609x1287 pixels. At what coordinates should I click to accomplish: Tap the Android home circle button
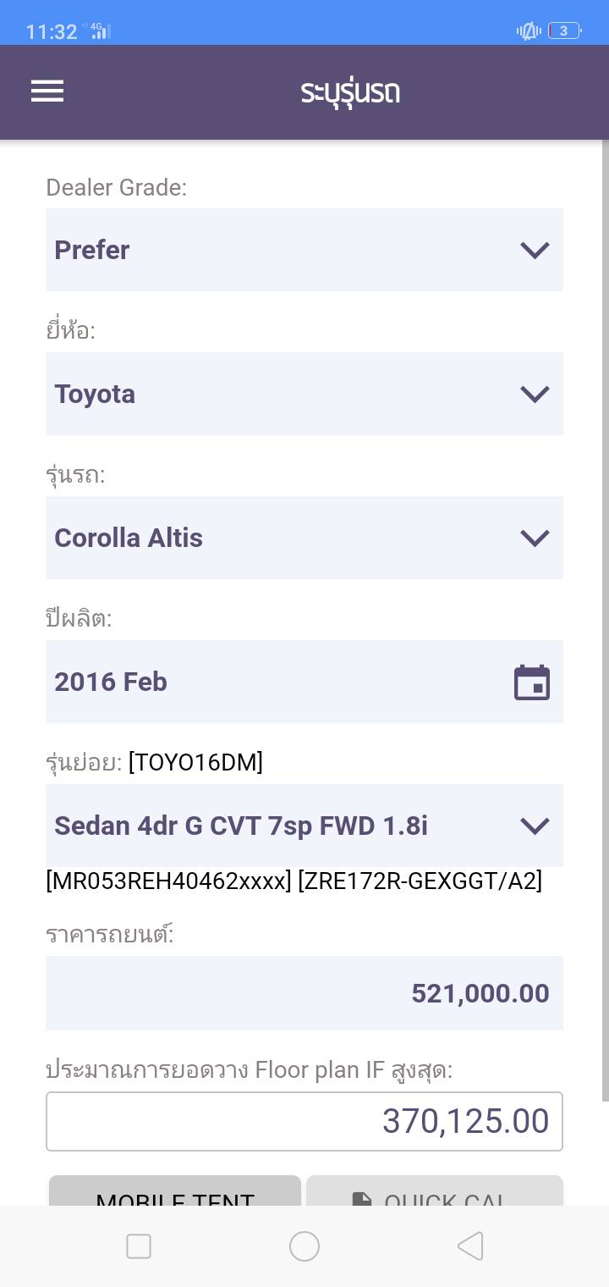click(304, 1246)
